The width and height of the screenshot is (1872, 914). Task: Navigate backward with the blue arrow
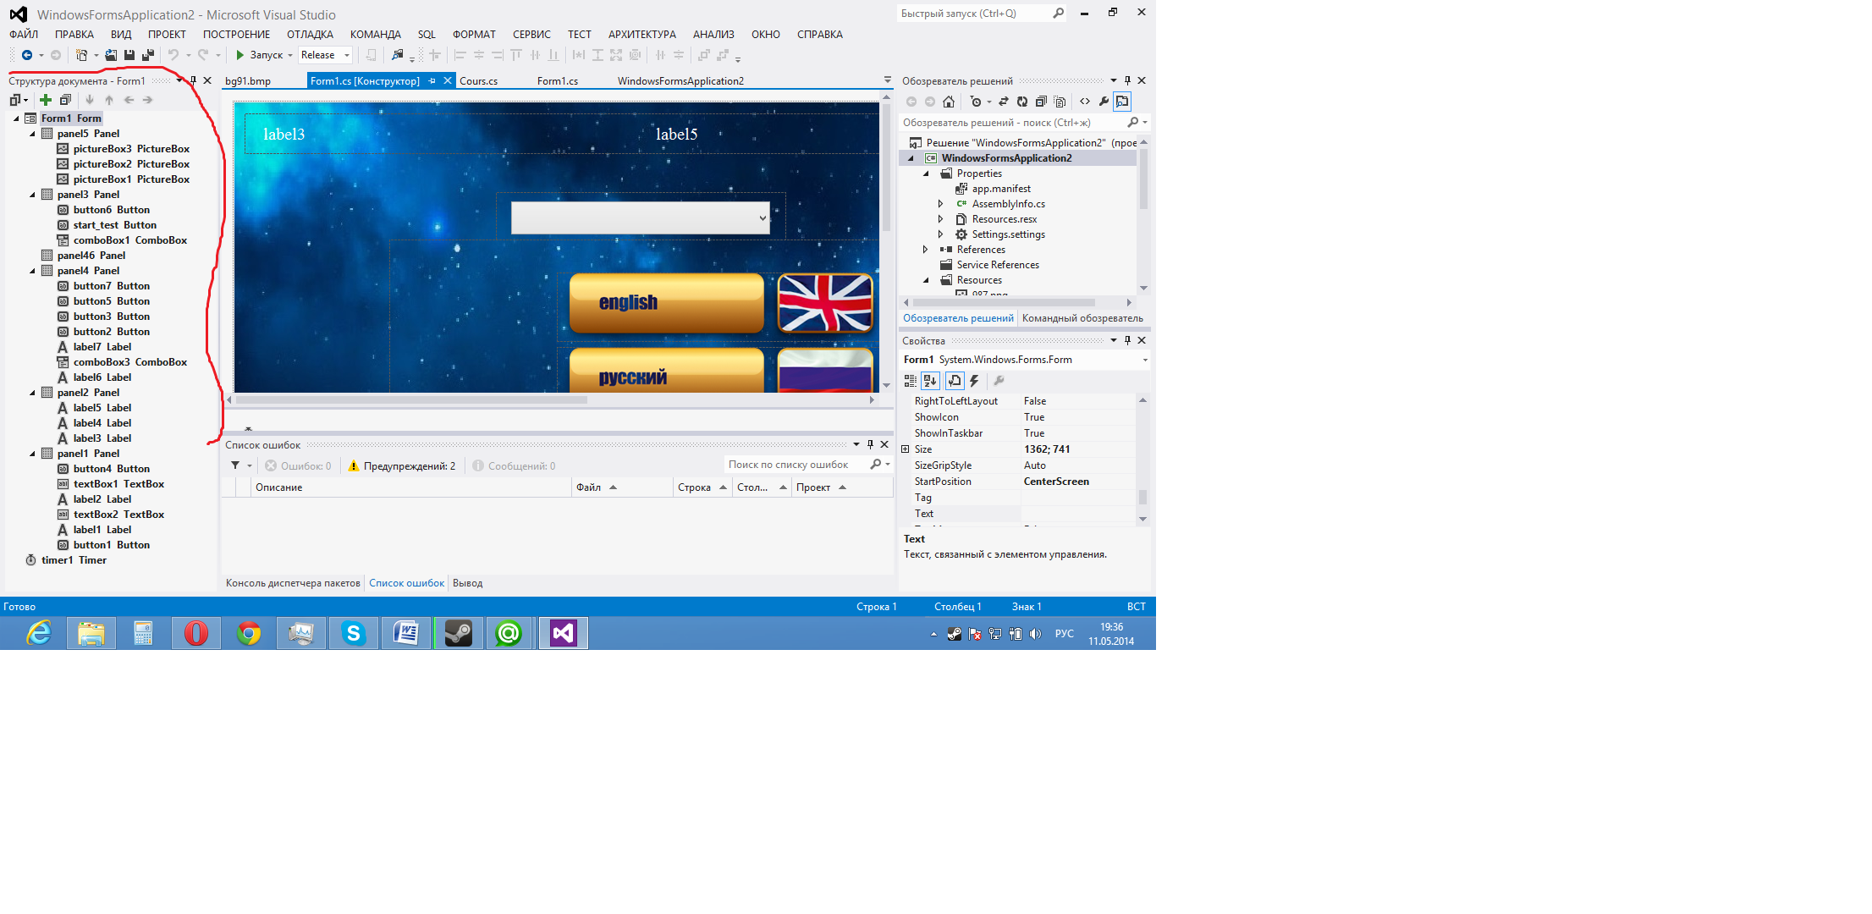click(27, 55)
